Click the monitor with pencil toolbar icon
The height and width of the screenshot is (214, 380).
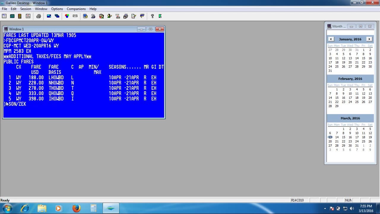click(85, 16)
